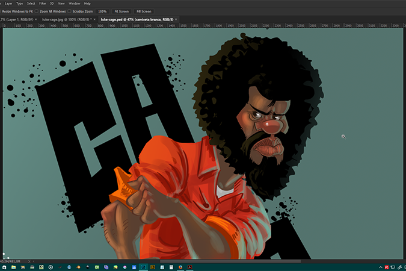Close the Layer 1 document tab
The image size is (406, 271).
[36, 19]
